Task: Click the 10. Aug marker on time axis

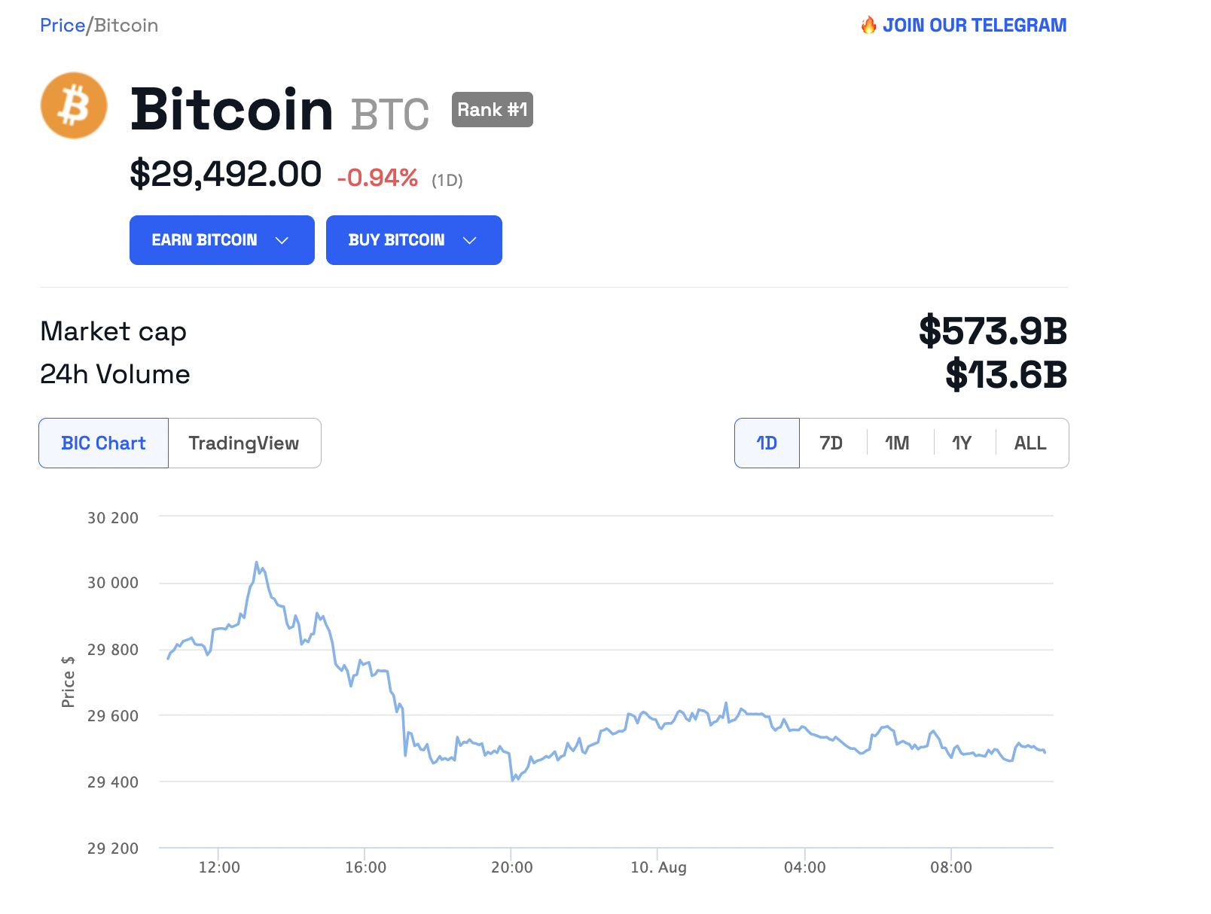Action: click(658, 867)
